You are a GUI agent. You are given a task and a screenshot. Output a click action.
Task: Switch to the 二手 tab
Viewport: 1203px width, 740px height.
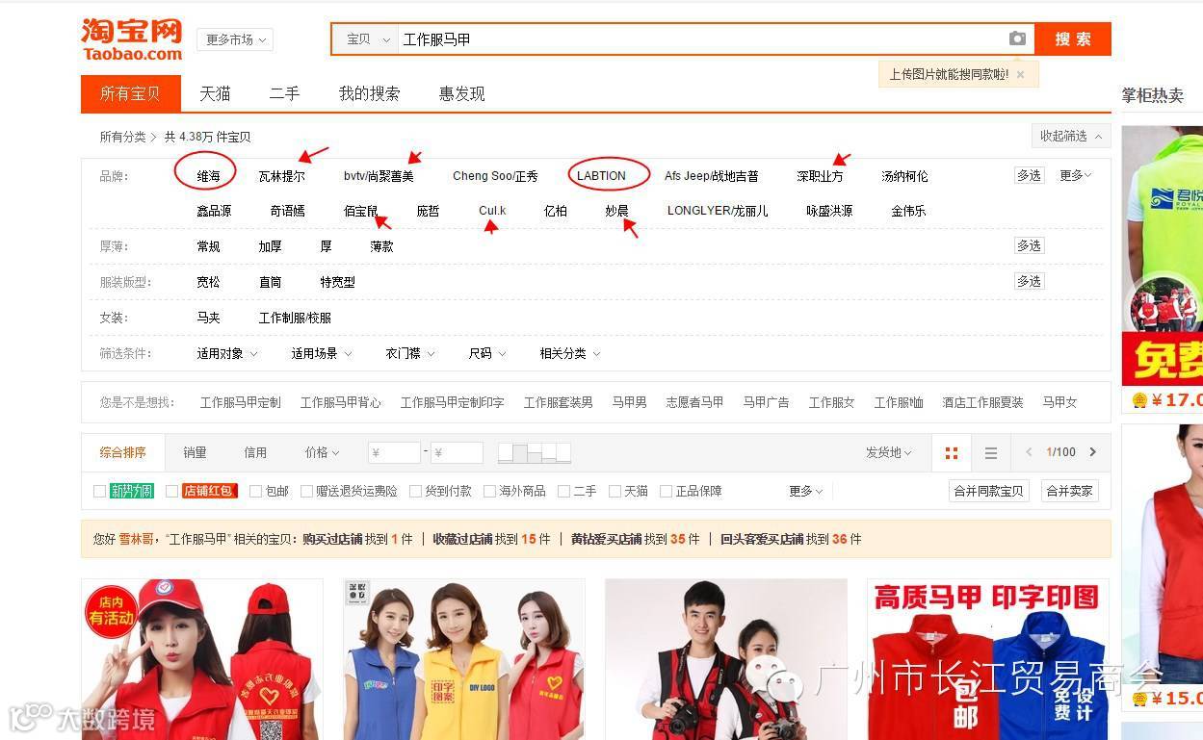(284, 93)
